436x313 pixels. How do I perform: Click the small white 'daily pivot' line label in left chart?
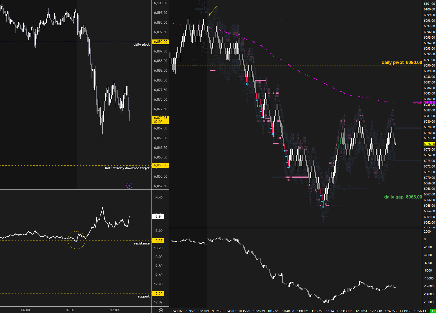coord(141,45)
